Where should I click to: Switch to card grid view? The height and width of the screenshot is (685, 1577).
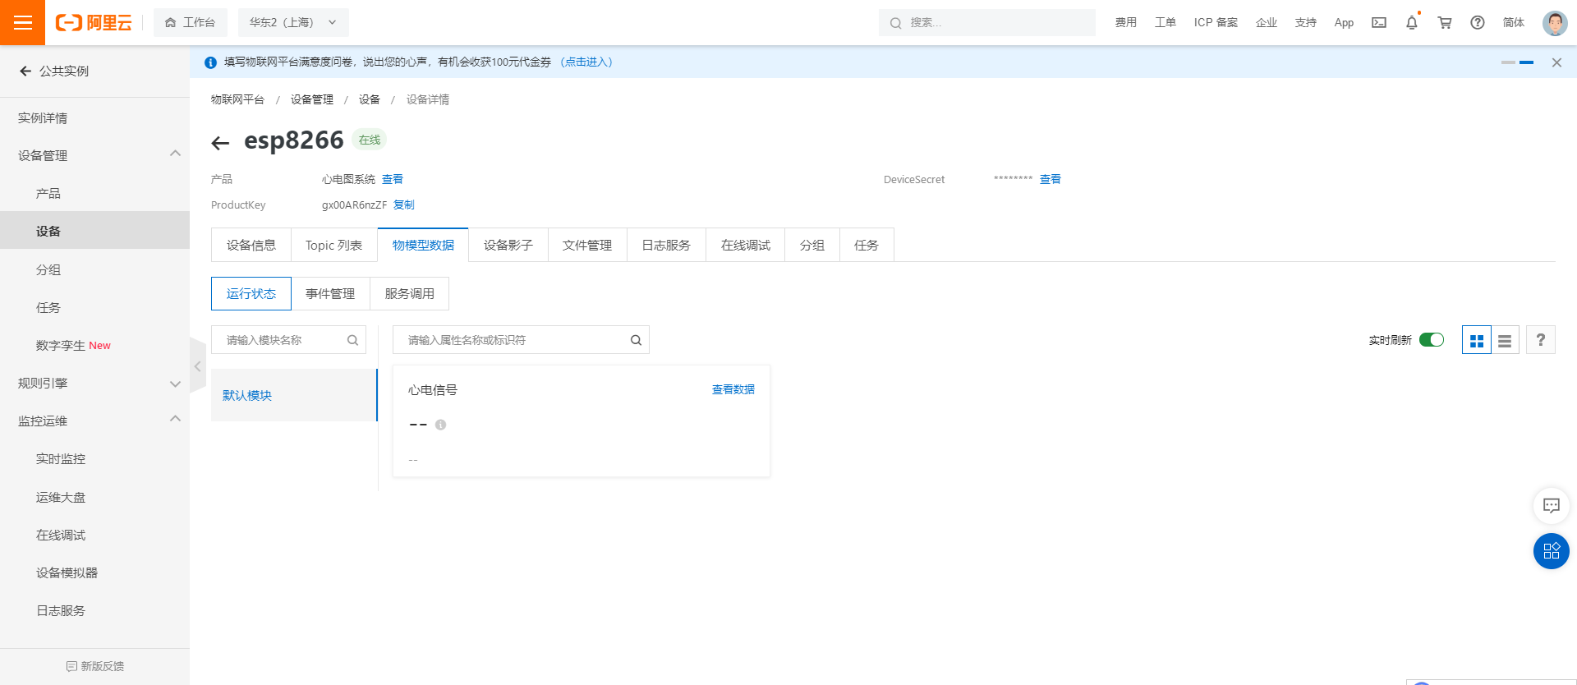click(1477, 340)
